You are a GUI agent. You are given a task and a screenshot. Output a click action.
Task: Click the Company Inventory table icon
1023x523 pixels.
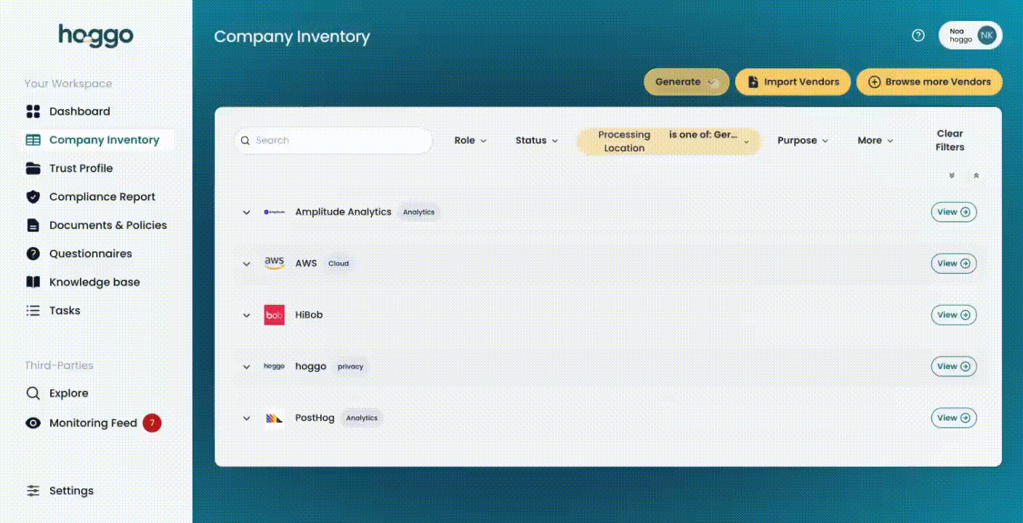coord(33,140)
